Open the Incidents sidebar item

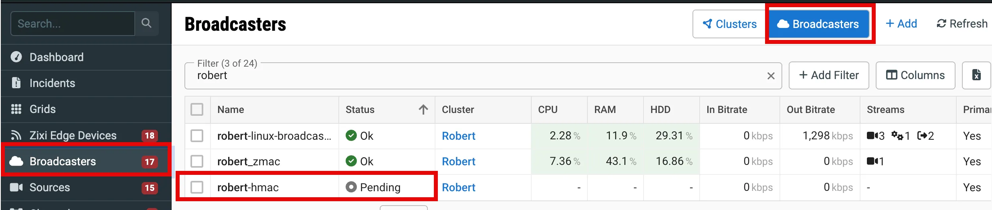[x=86, y=83]
